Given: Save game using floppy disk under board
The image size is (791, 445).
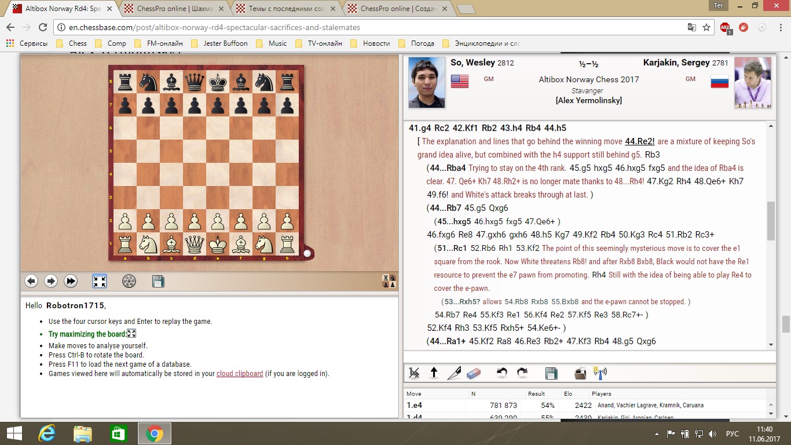Looking at the screenshot, I should (x=158, y=281).
